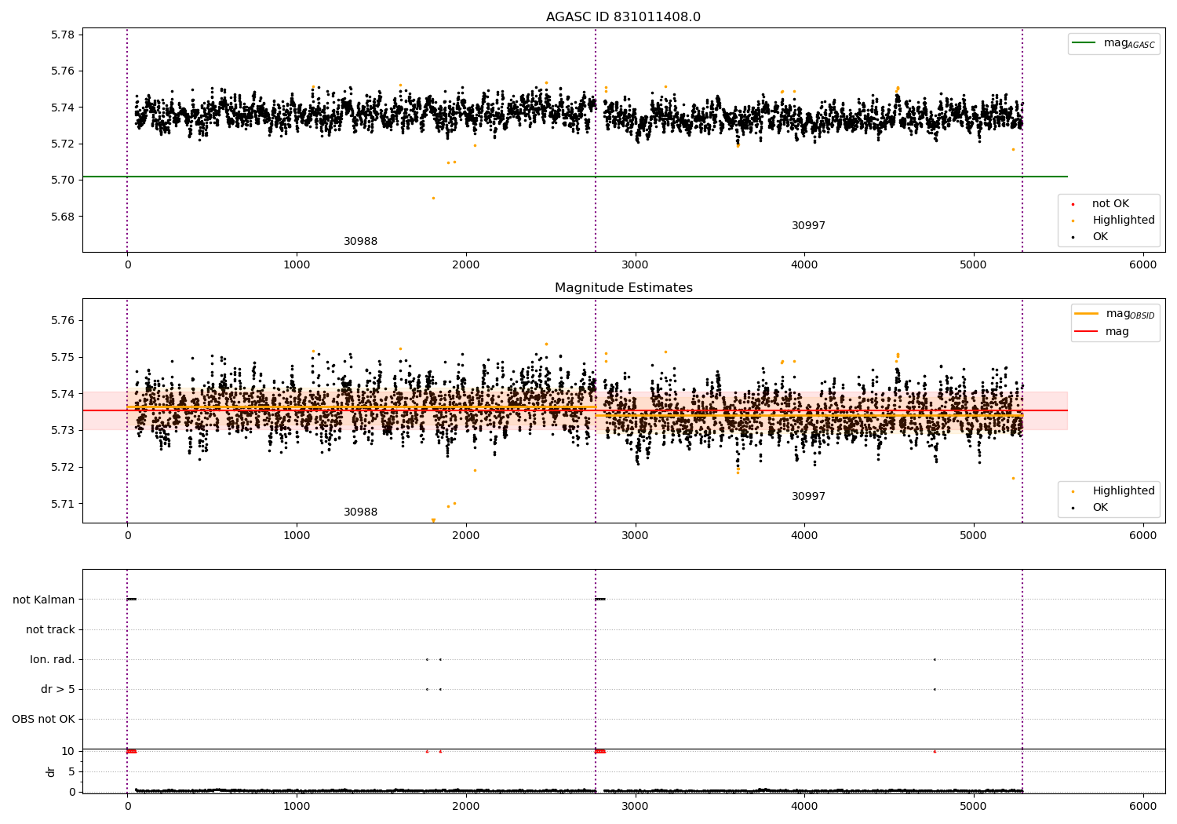This screenshot has height=824, width=1177.
Task: Click the 'not track' row label
Action: click(50, 629)
